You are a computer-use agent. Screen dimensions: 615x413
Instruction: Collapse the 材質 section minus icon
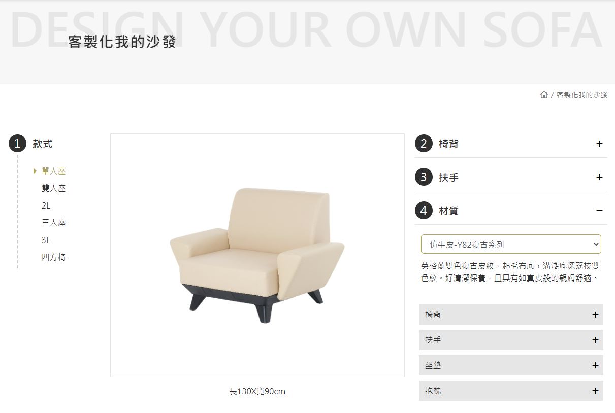pos(599,211)
